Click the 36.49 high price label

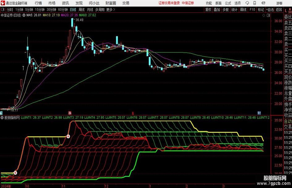click(x=79, y=20)
